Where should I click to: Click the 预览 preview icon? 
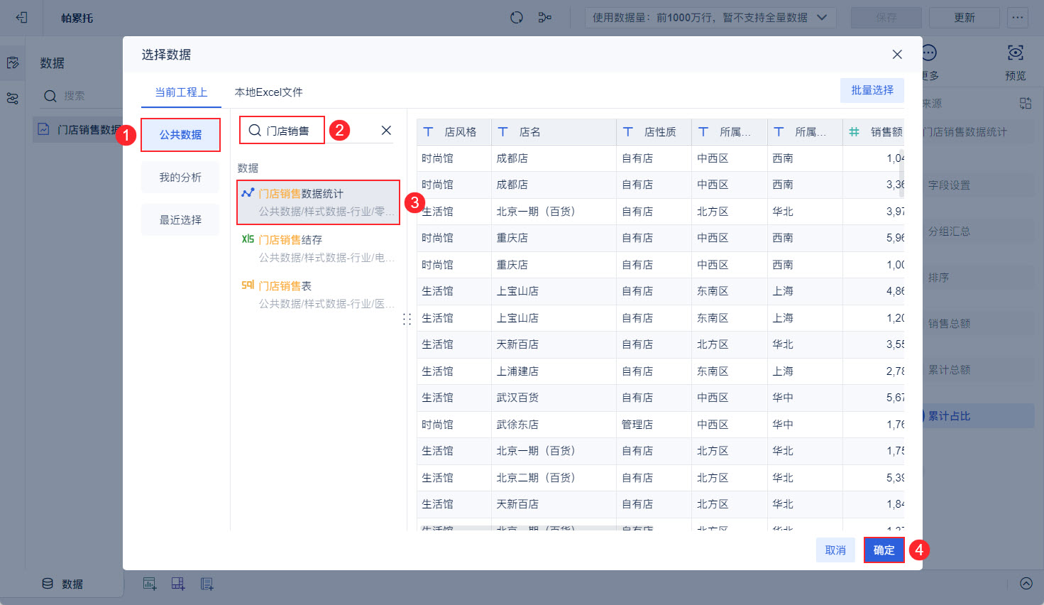tap(1016, 53)
